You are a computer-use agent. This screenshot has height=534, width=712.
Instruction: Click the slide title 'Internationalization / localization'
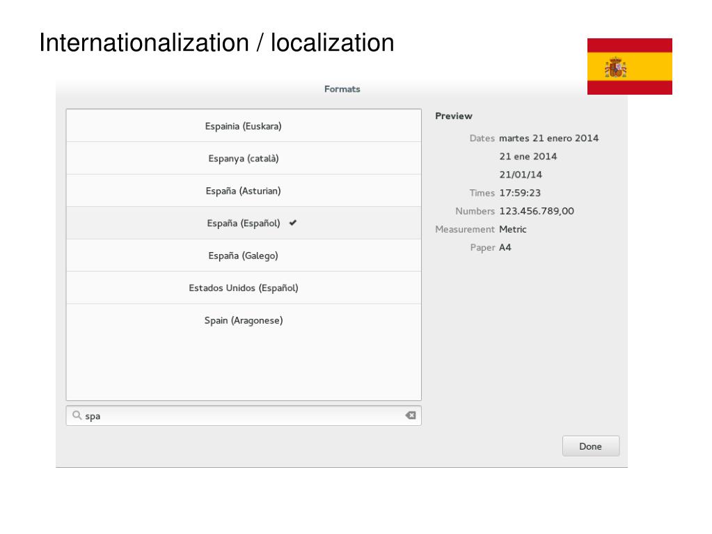coord(216,42)
